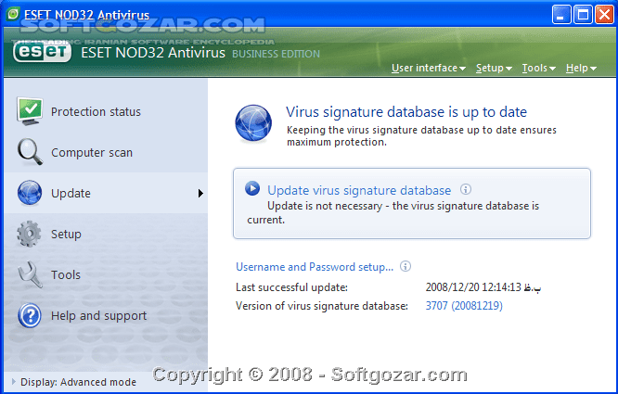Image resolution: width=618 pixels, height=394 pixels.
Task: Open the User interface dropdown menu
Action: pos(429,68)
